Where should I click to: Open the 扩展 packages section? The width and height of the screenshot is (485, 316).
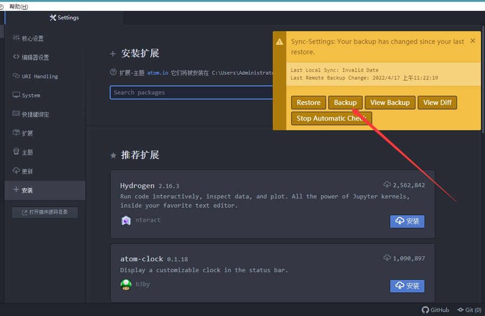[x=27, y=133]
